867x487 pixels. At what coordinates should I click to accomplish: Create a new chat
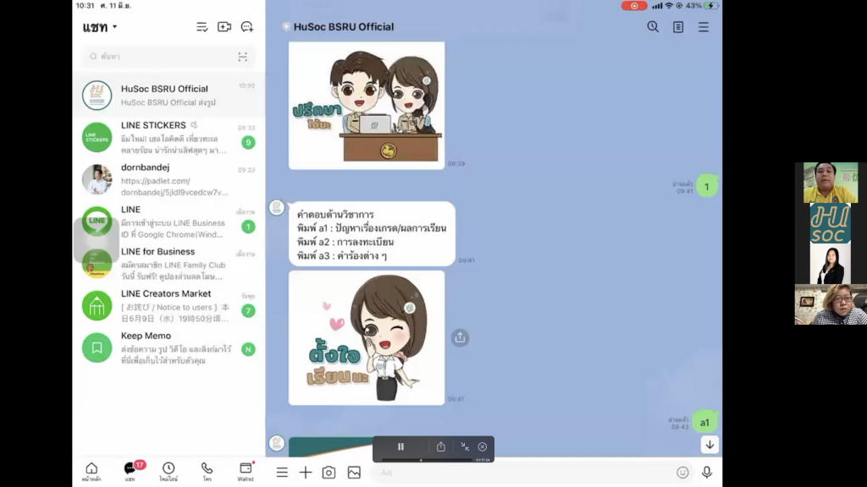point(246,27)
